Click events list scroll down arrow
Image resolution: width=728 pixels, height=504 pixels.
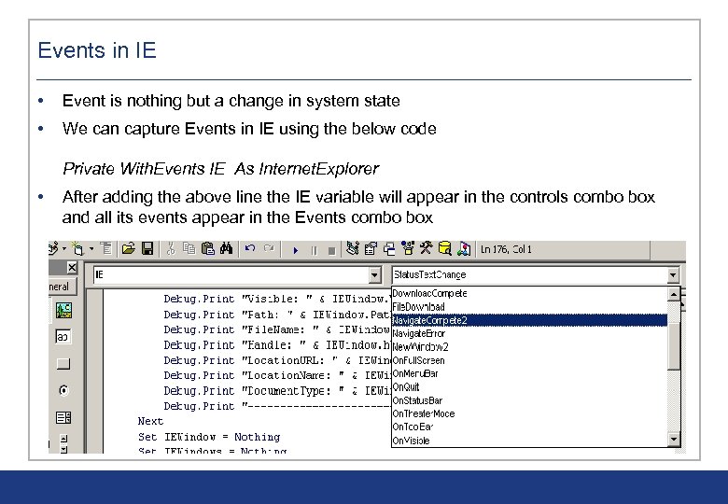674,439
